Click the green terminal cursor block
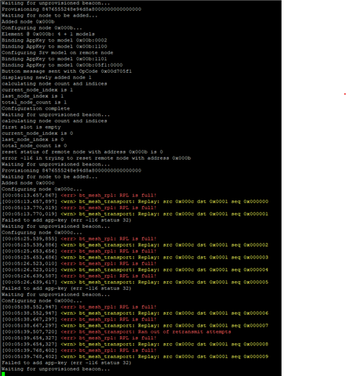Screen dimensions: 346x376 click(x=3, y=374)
